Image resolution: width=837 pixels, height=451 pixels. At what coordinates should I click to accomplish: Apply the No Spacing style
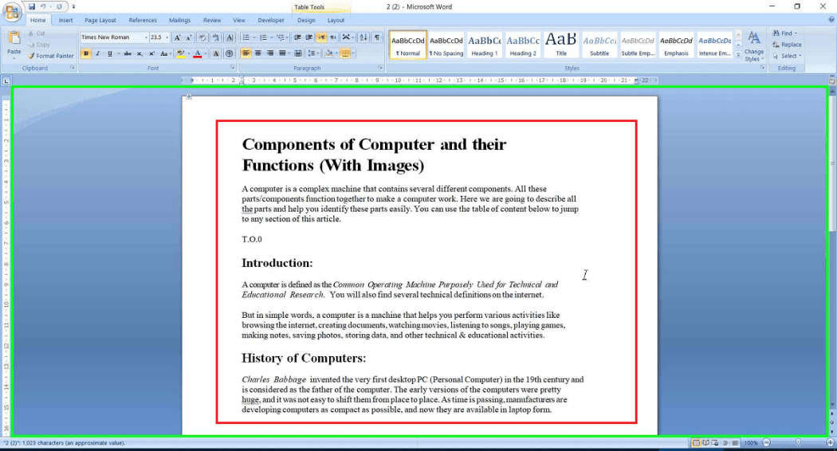446,45
